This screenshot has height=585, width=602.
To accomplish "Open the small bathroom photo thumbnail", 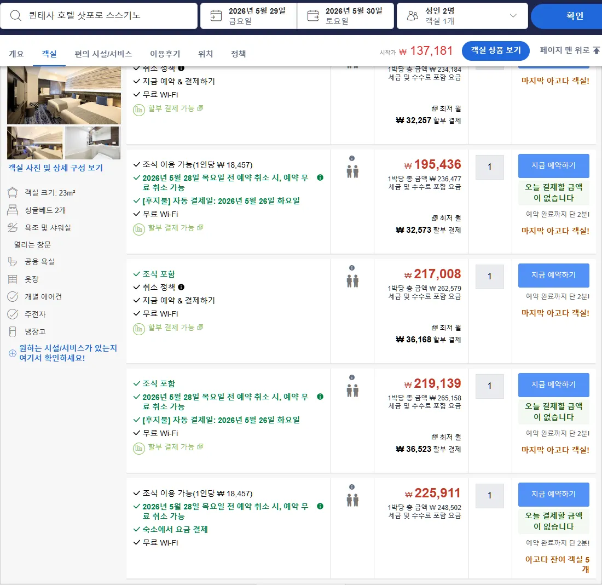I will tap(93, 142).
